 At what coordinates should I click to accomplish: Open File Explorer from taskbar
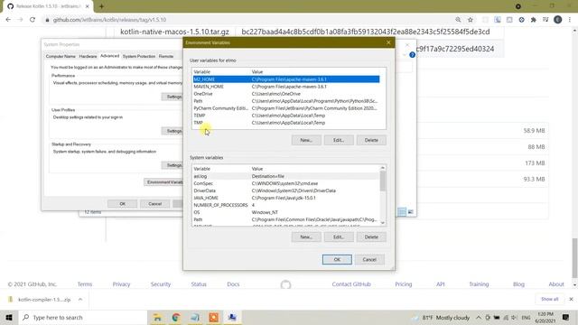tap(157, 317)
